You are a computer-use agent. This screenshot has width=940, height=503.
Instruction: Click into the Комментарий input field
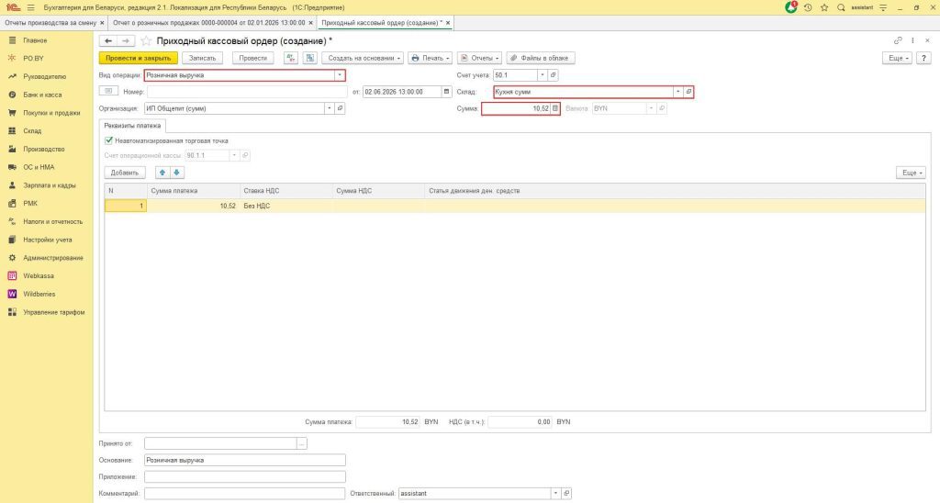coord(244,494)
